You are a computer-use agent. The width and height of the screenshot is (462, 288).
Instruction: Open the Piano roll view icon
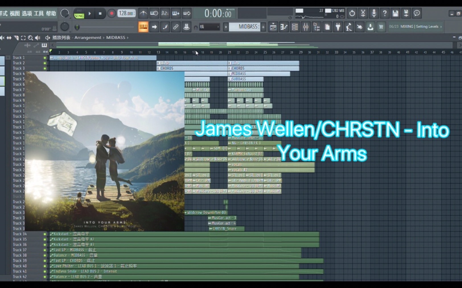tap(284, 27)
